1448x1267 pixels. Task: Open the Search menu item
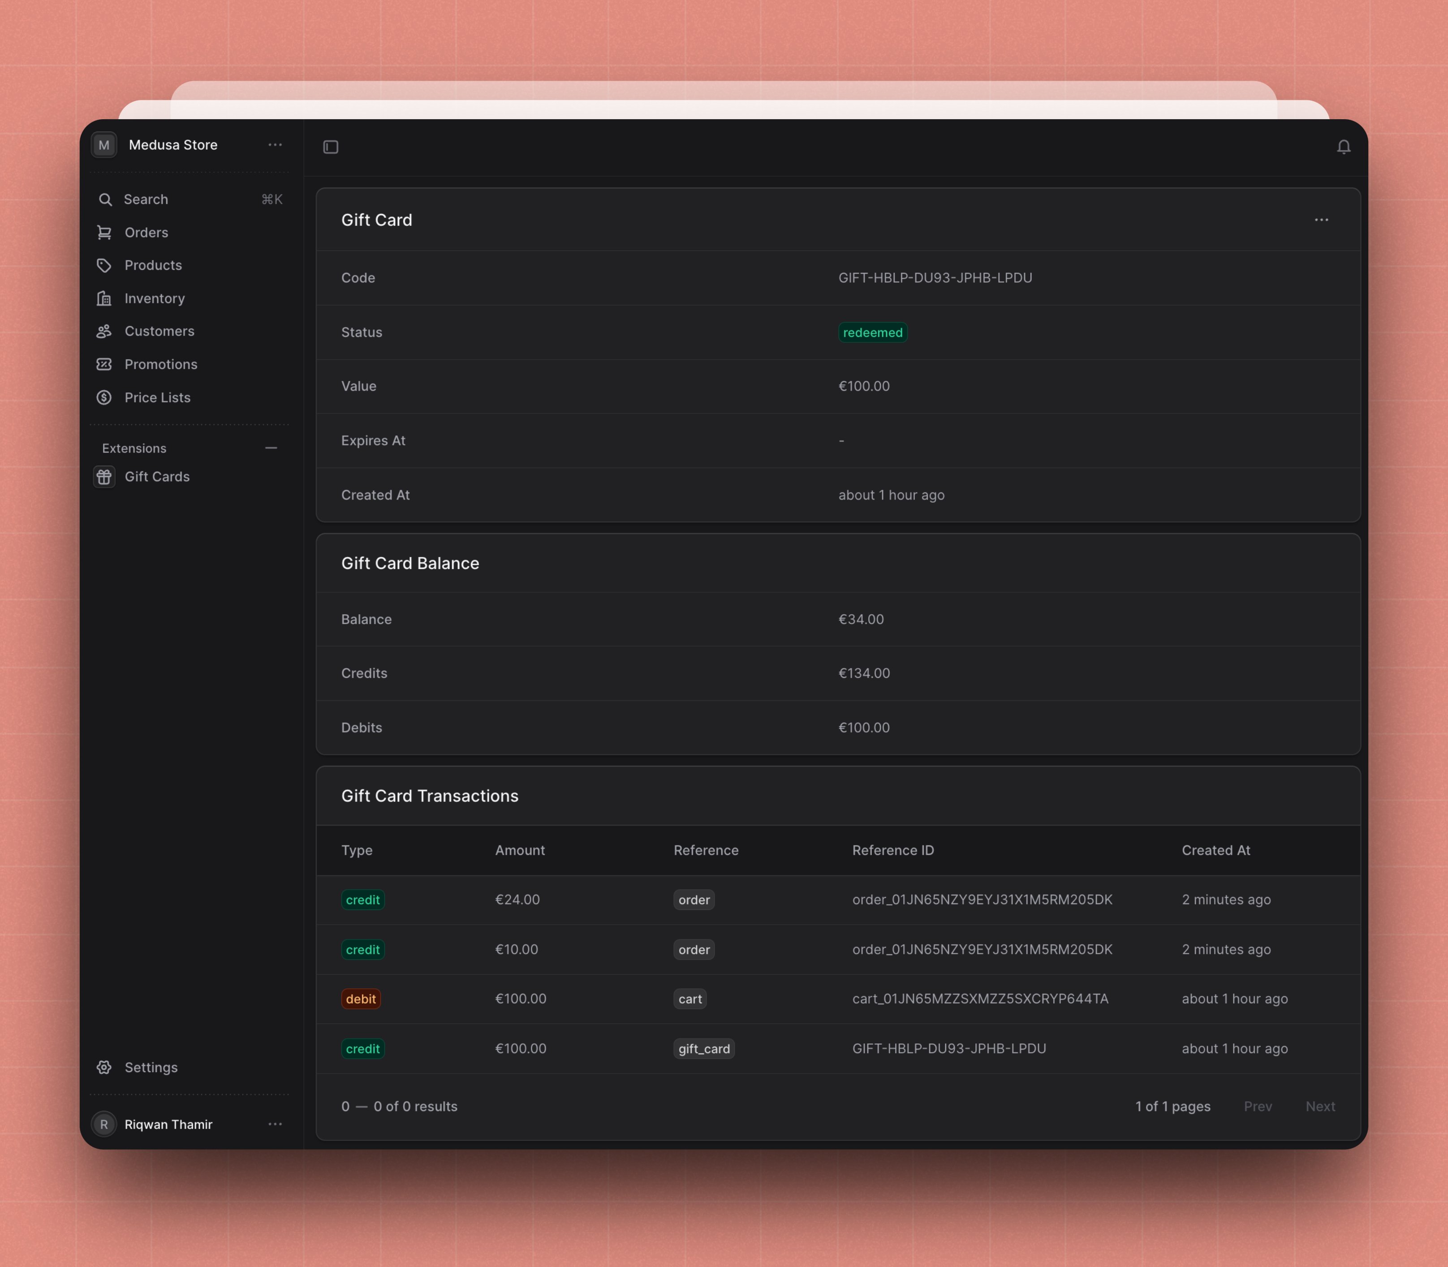(x=190, y=199)
